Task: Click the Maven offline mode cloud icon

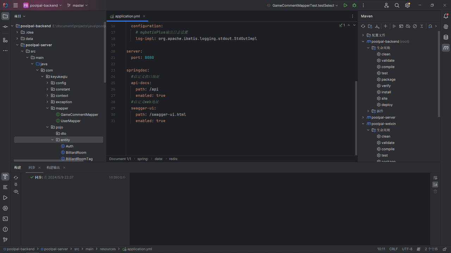Action: click(x=408, y=26)
